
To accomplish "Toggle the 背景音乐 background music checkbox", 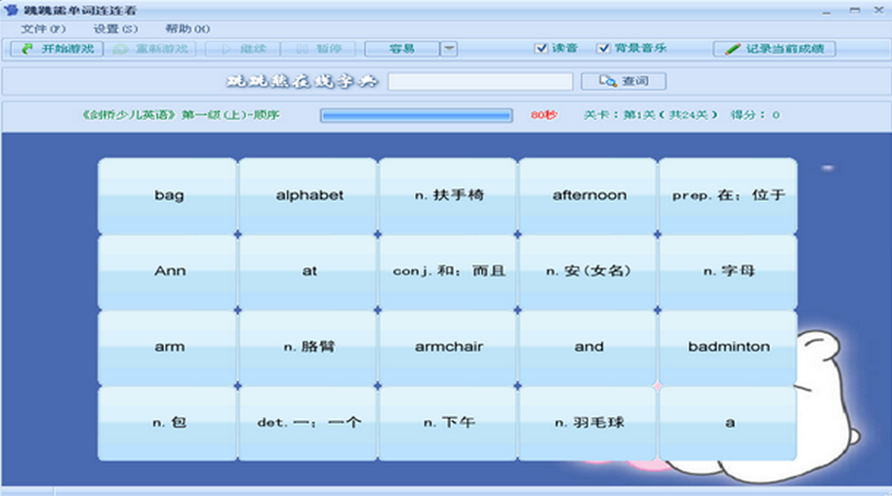I will [x=603, y=49].
